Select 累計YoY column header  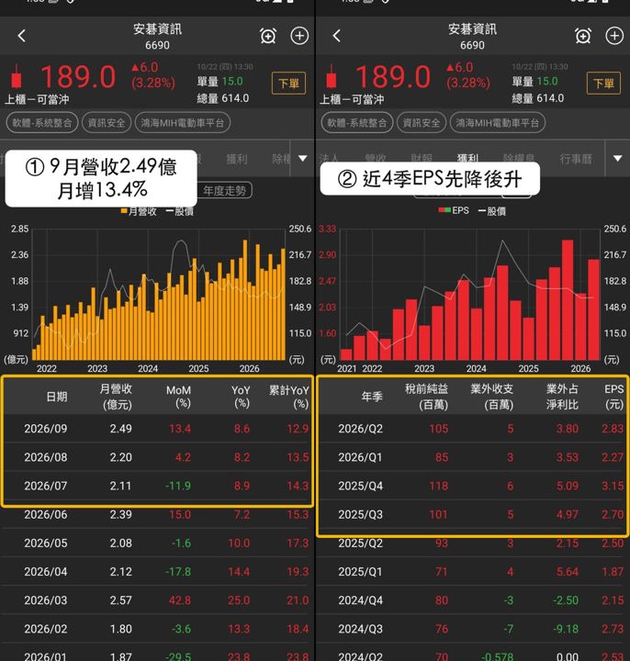pyautogui.click(x=289, y=397)
